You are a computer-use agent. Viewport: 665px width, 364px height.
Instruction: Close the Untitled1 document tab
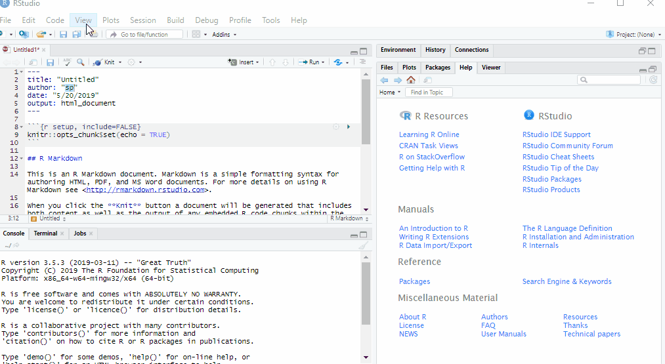click(44, 50)
